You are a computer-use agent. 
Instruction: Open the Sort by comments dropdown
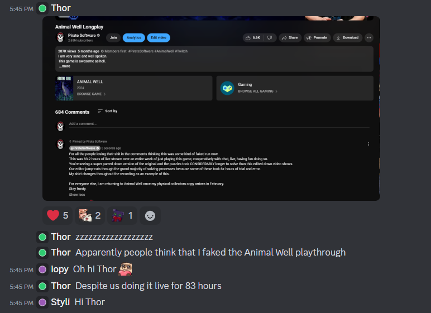point(108,111)
